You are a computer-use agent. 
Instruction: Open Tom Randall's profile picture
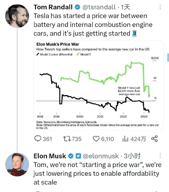[x=17, y=16]
